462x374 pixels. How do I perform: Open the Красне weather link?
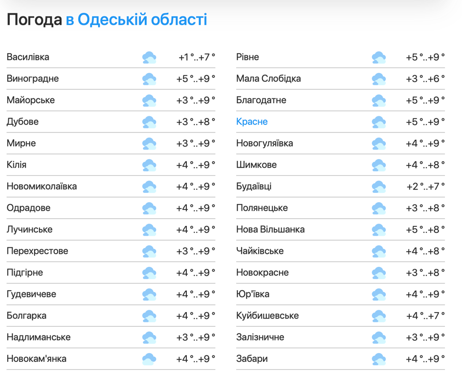click(252, 122)
